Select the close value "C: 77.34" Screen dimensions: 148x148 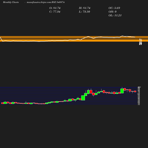(55, 12)
